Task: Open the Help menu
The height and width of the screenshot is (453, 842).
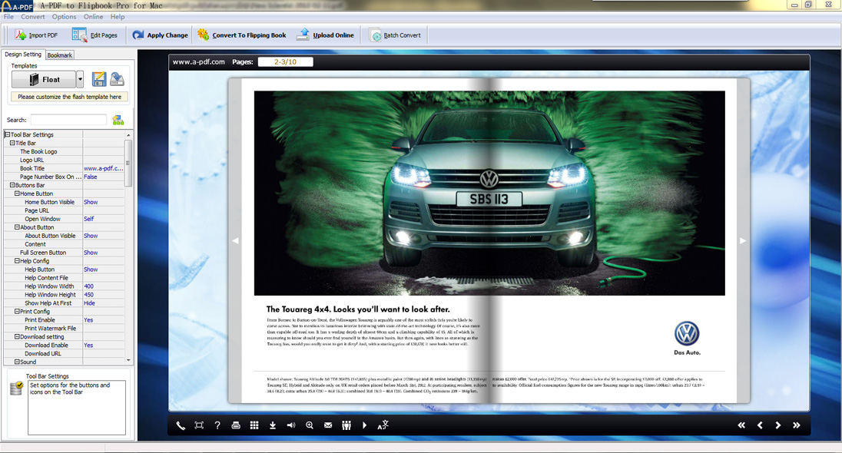Action: pyautogui.click(x=118, y=17)
